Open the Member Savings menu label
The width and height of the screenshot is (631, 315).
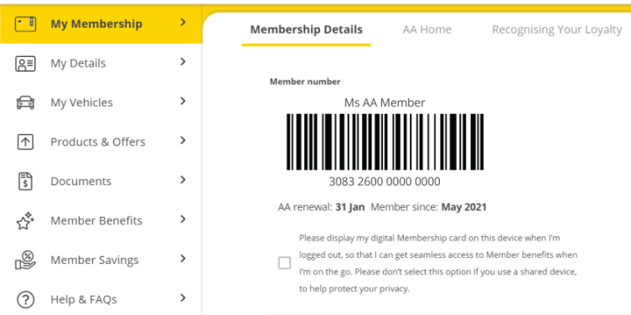click(x=95, y=260)
